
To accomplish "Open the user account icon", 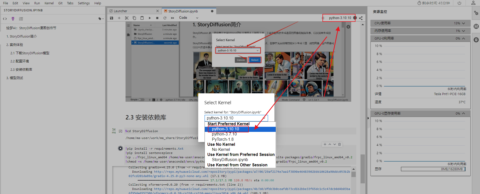I will click(473, 3).
